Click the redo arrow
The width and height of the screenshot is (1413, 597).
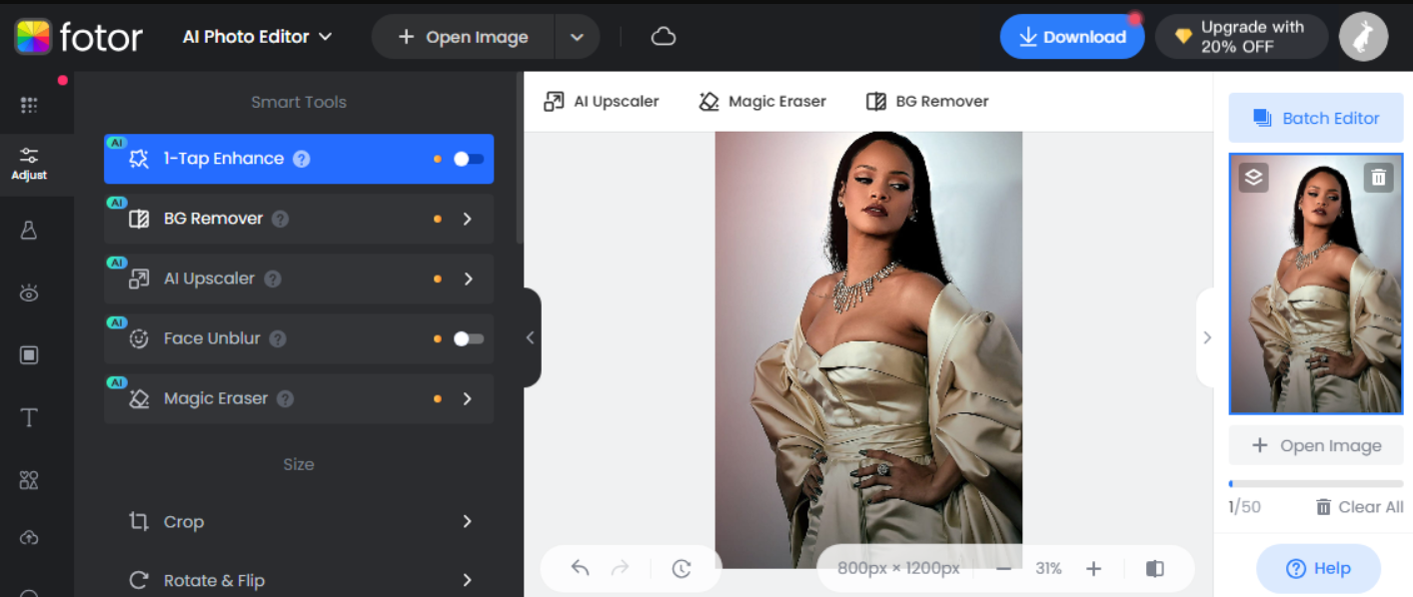tap(620, 568)
